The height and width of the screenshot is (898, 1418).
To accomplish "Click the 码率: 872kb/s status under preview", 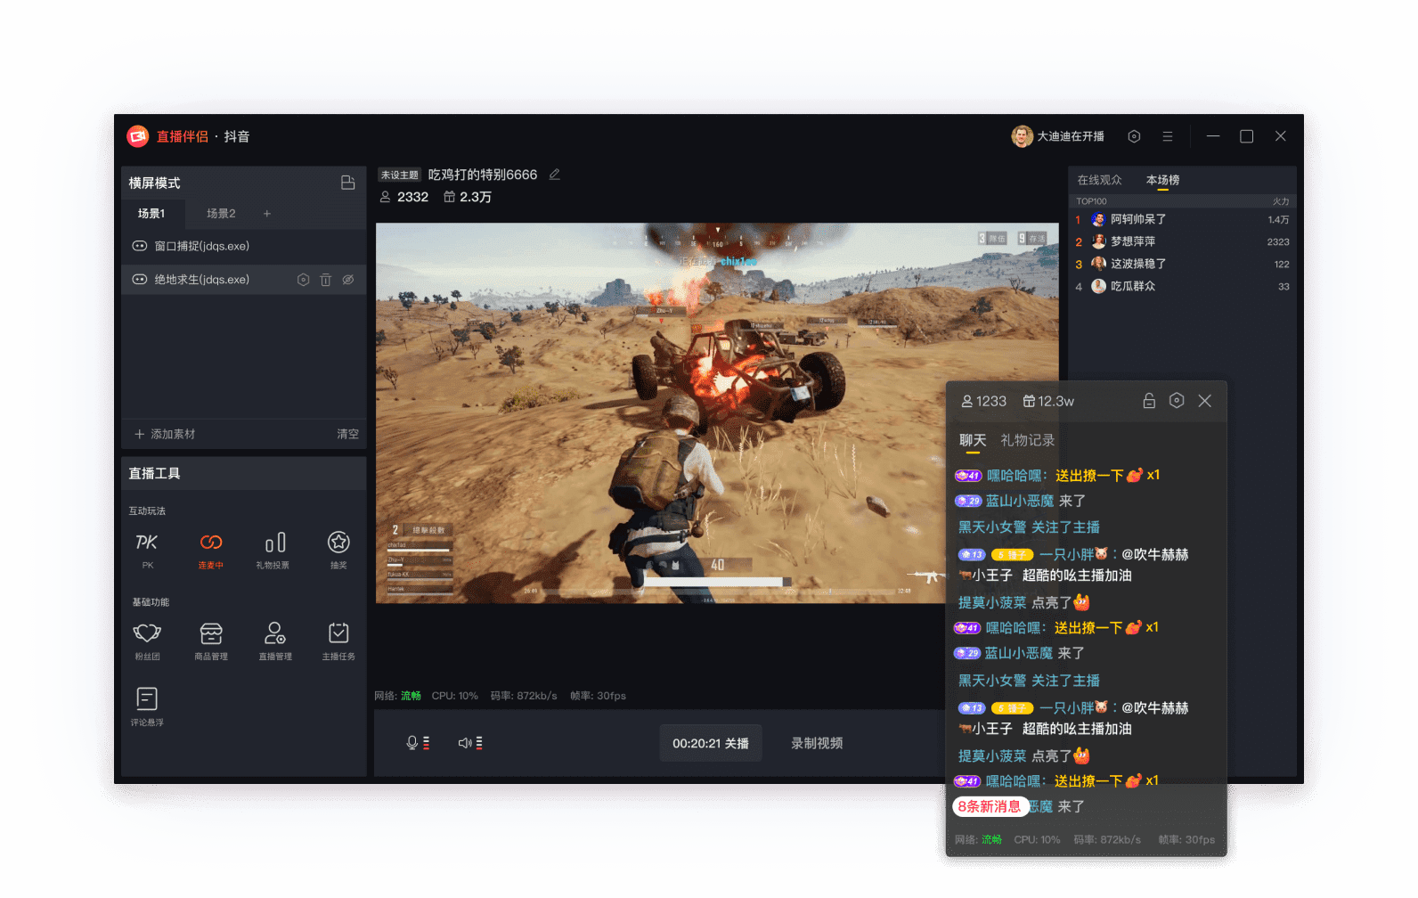I will [x=524, y=696].
